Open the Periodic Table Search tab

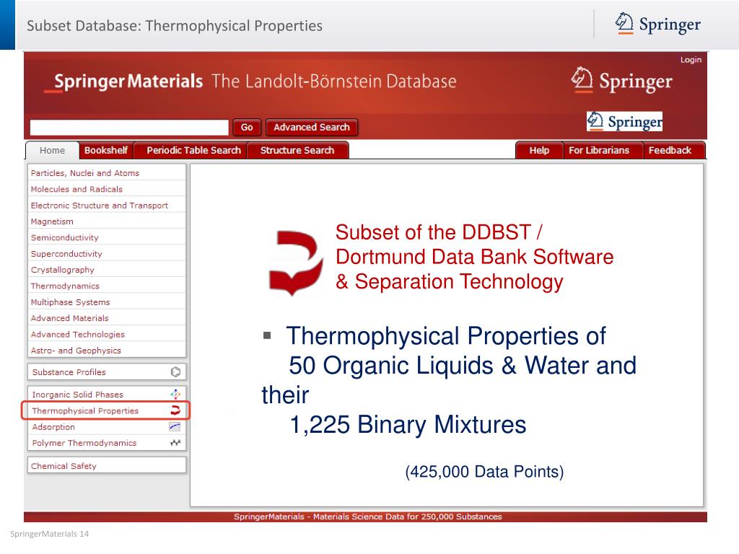click(x=193, y=150)
